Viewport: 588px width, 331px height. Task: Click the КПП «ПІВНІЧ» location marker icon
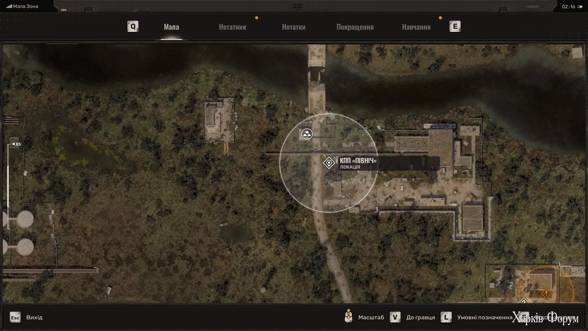329,163
